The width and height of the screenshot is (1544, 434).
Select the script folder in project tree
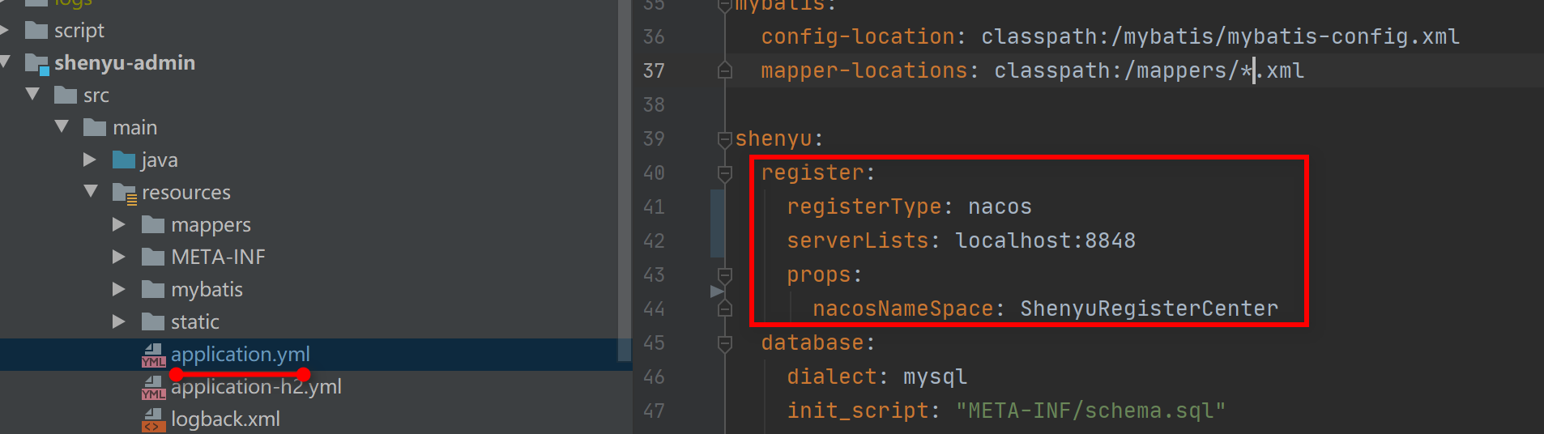(79, 31)
